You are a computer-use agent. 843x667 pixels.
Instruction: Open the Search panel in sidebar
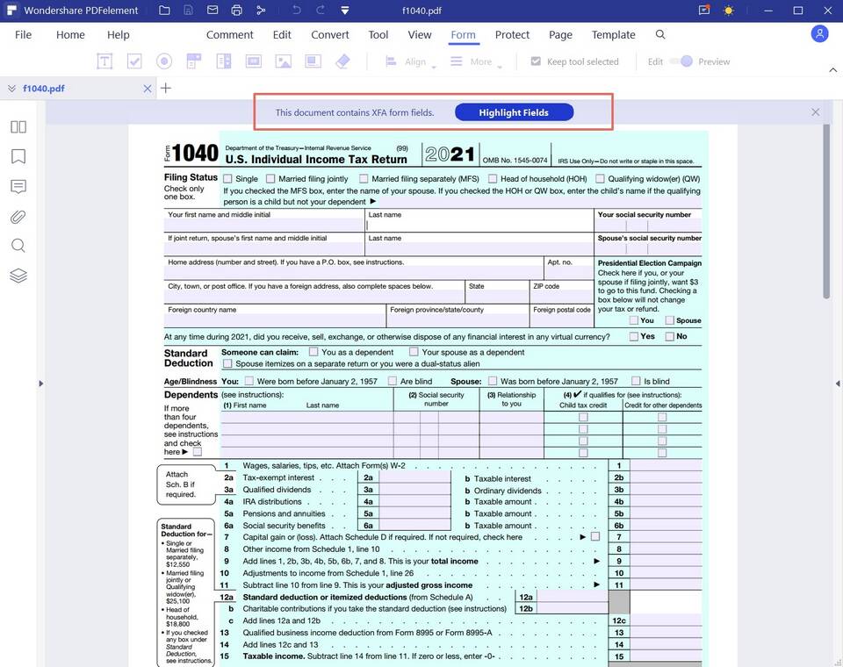click(x=18, y=246)
